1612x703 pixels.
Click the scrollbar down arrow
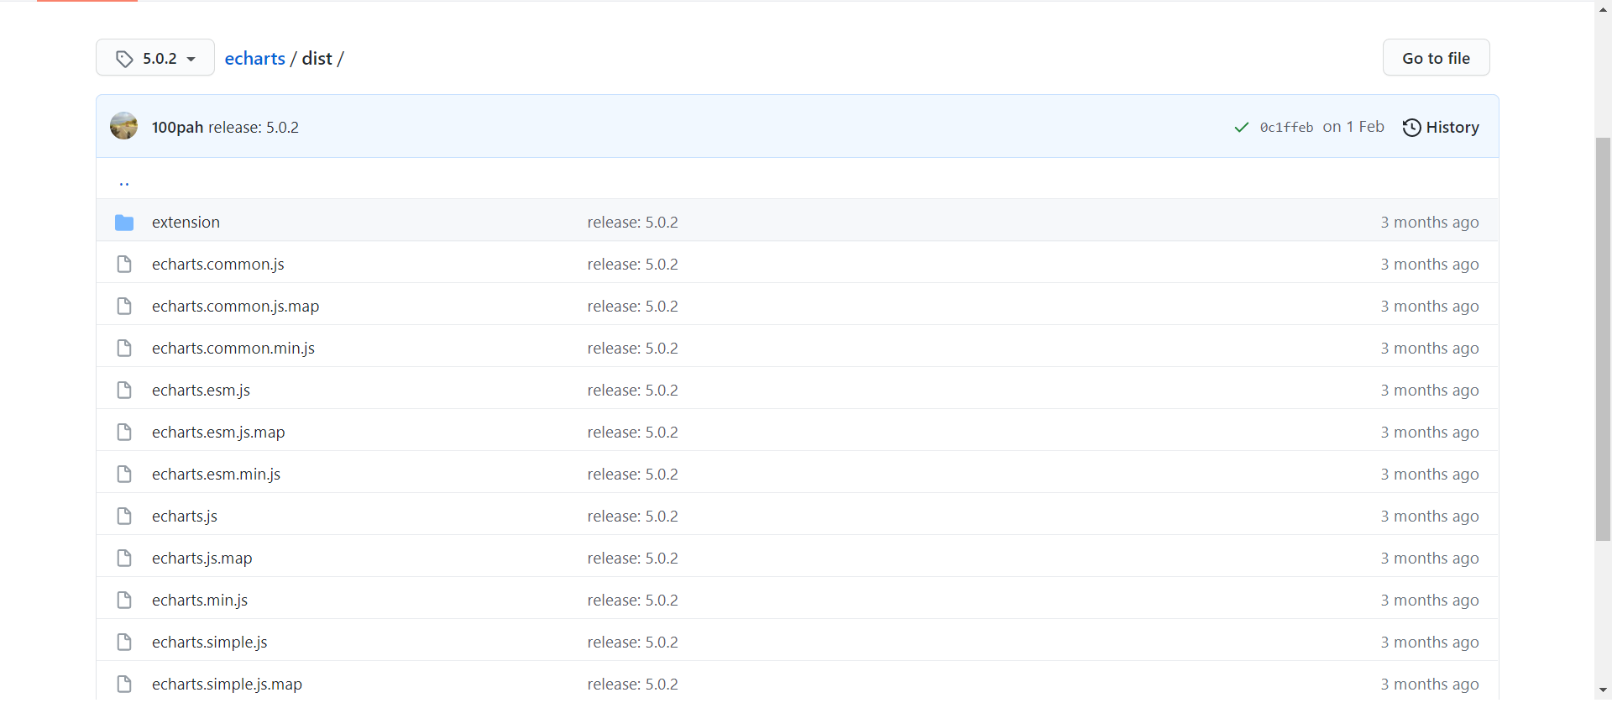(1604, 691)
